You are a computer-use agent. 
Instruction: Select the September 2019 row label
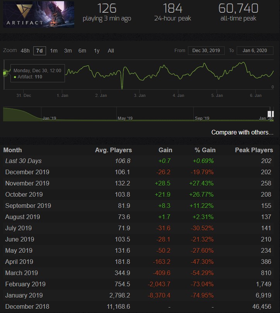coord(28,206)
